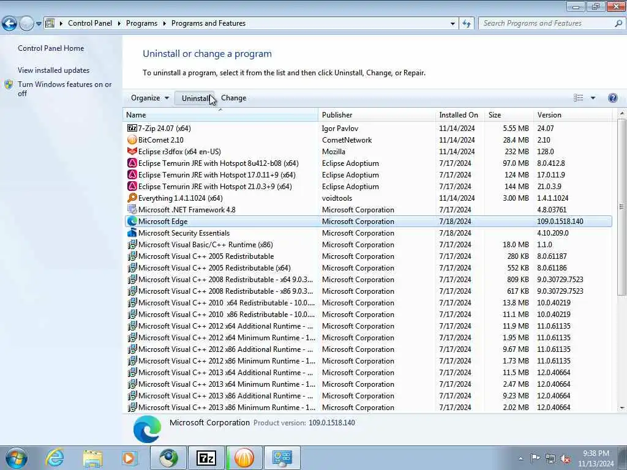The height and width of the screenshot is (470, 627).
Task: Click the Temurin JRE 21.0.3+9 icon
Action: click(132, 186)
